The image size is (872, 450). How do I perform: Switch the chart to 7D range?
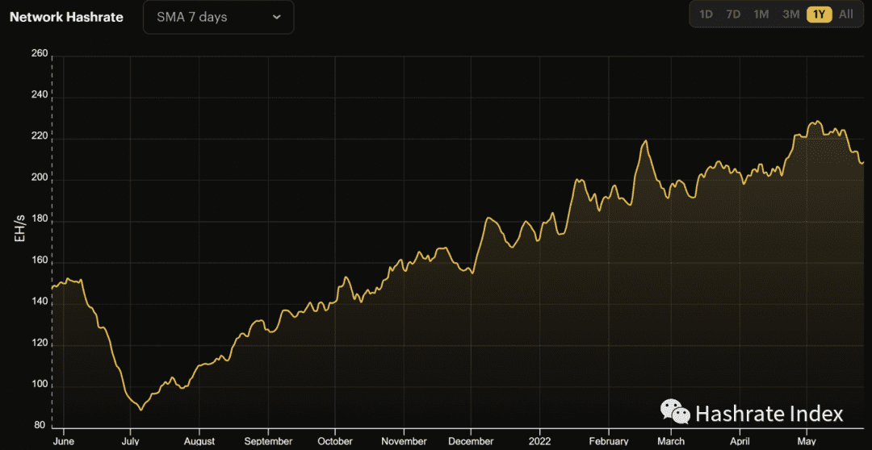tap(733, 15)
